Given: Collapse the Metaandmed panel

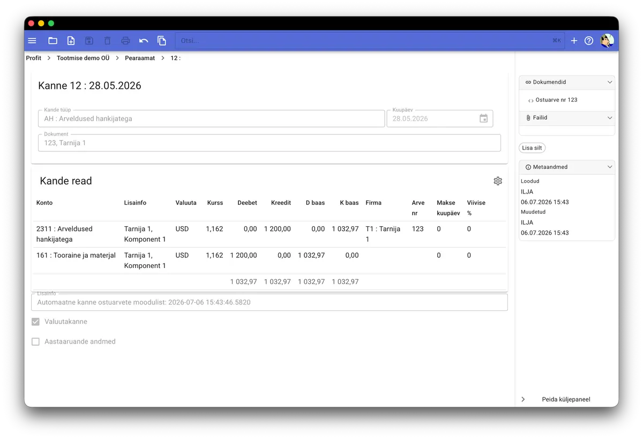Looking at the screenshot, I should pos(567,167).
